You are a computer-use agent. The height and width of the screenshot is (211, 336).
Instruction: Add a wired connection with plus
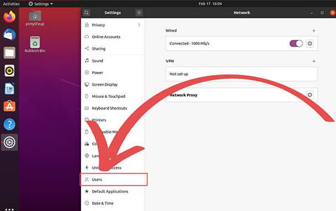click(x=314, y=31)
